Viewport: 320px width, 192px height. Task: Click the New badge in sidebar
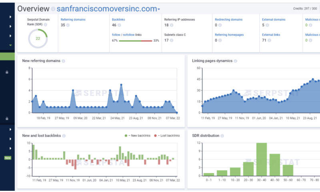point(8,158)
